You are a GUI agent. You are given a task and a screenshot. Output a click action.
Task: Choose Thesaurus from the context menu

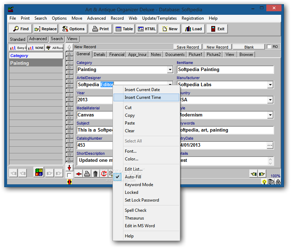click(x=146, y=218)
